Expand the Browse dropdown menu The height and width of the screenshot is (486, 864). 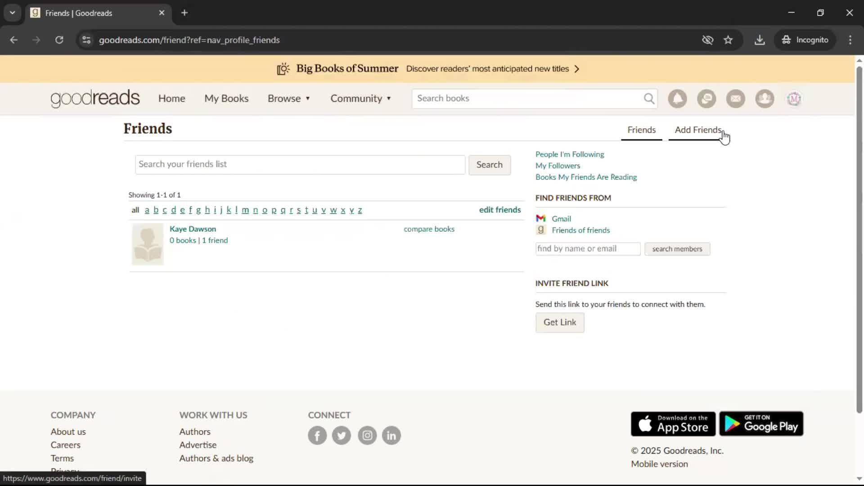click(289, 99)
